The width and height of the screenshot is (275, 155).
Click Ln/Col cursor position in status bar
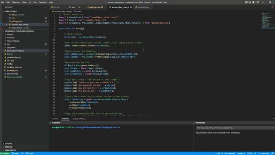(x=225, y=153)
